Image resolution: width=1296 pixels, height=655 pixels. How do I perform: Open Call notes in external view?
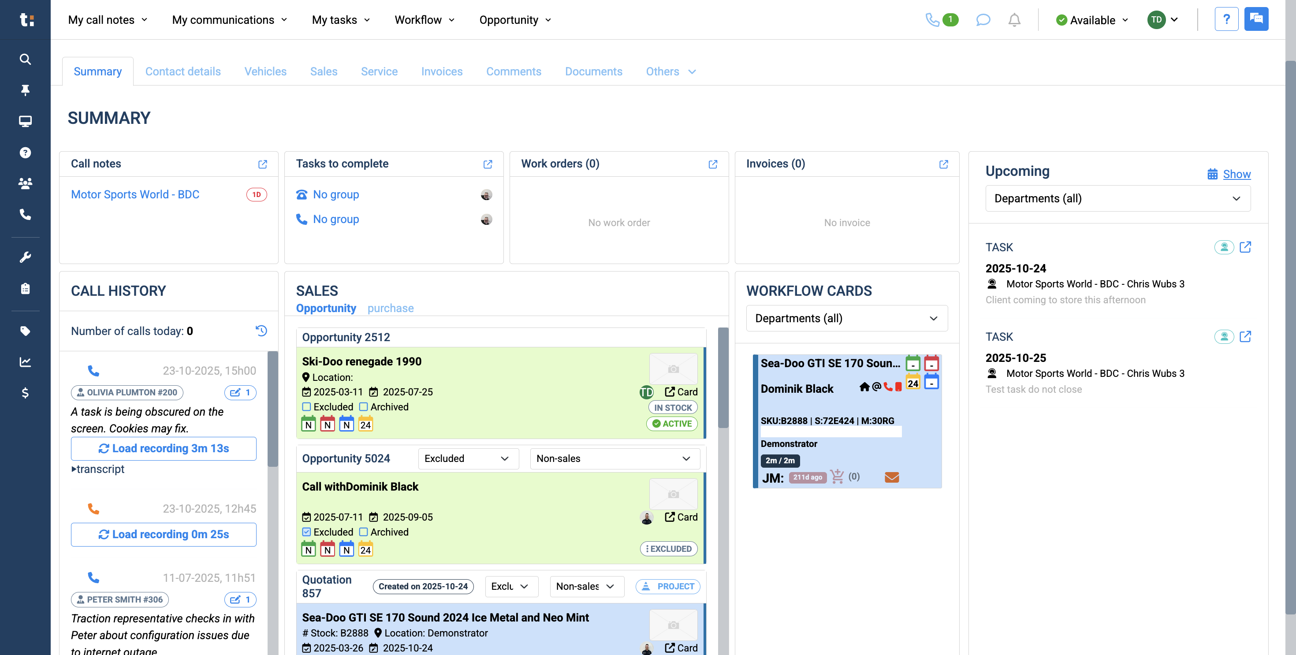coord(263,164)
